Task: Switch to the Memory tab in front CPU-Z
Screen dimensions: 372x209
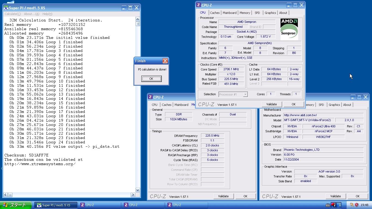Action: [245, 13]
